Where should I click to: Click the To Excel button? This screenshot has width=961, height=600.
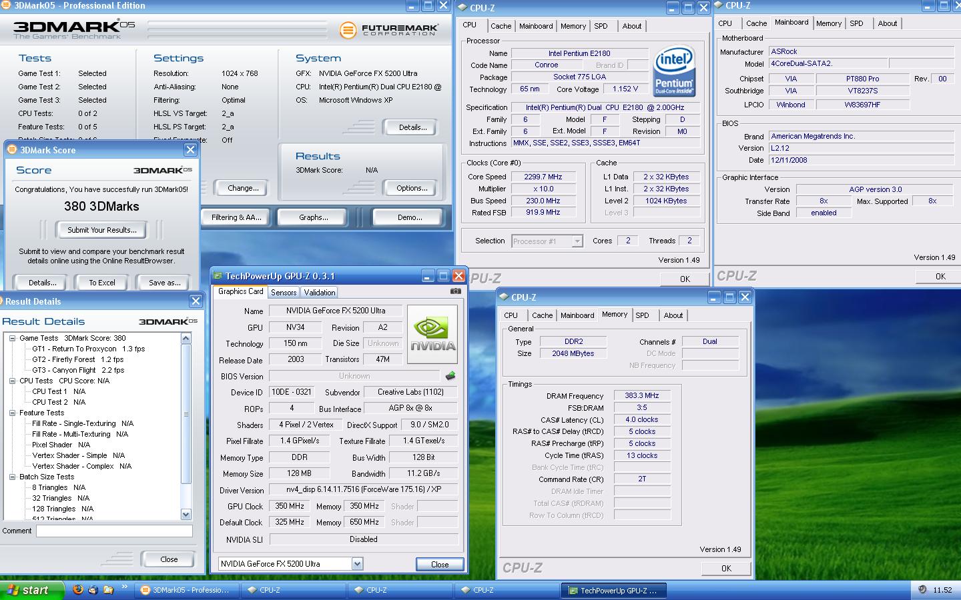coord(102,283)
